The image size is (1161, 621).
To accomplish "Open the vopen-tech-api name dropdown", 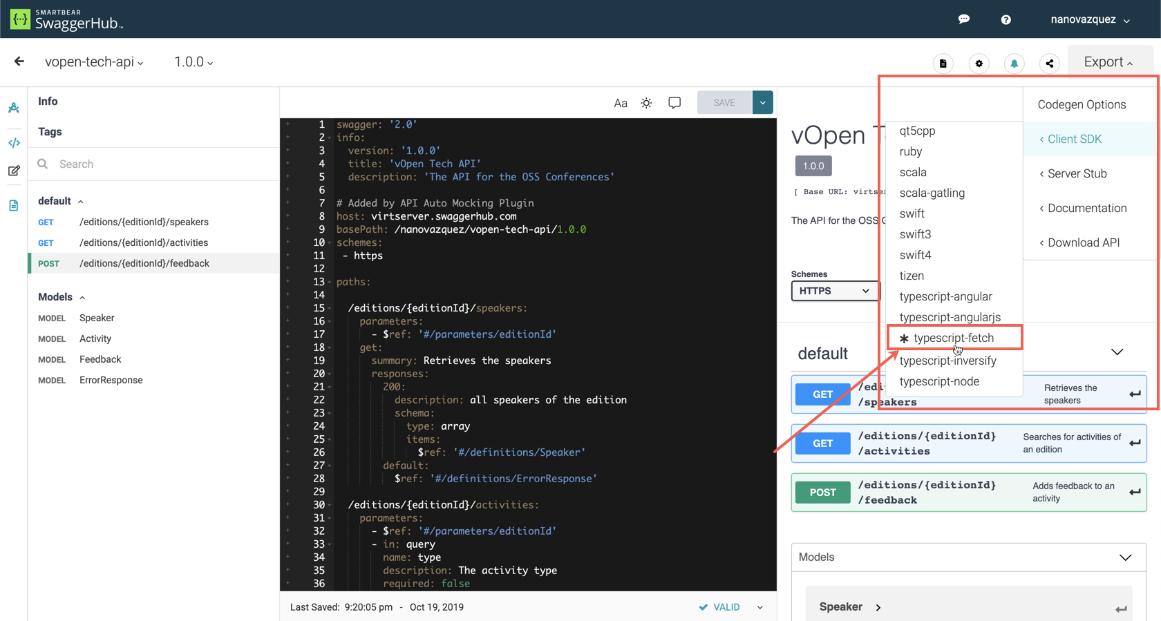I will 94,61.
